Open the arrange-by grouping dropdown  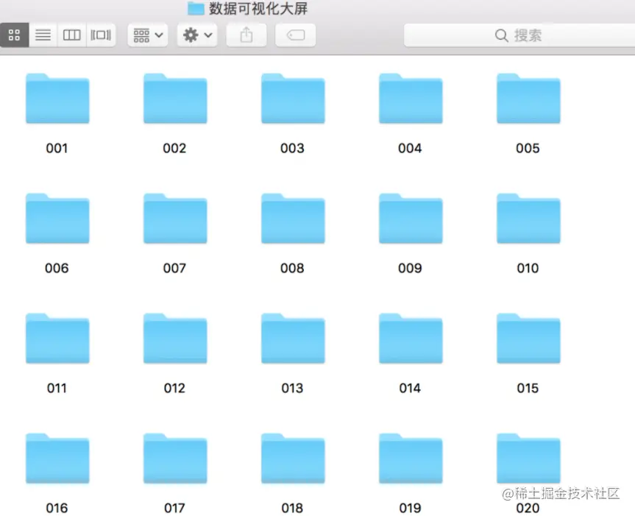(148, 35)
